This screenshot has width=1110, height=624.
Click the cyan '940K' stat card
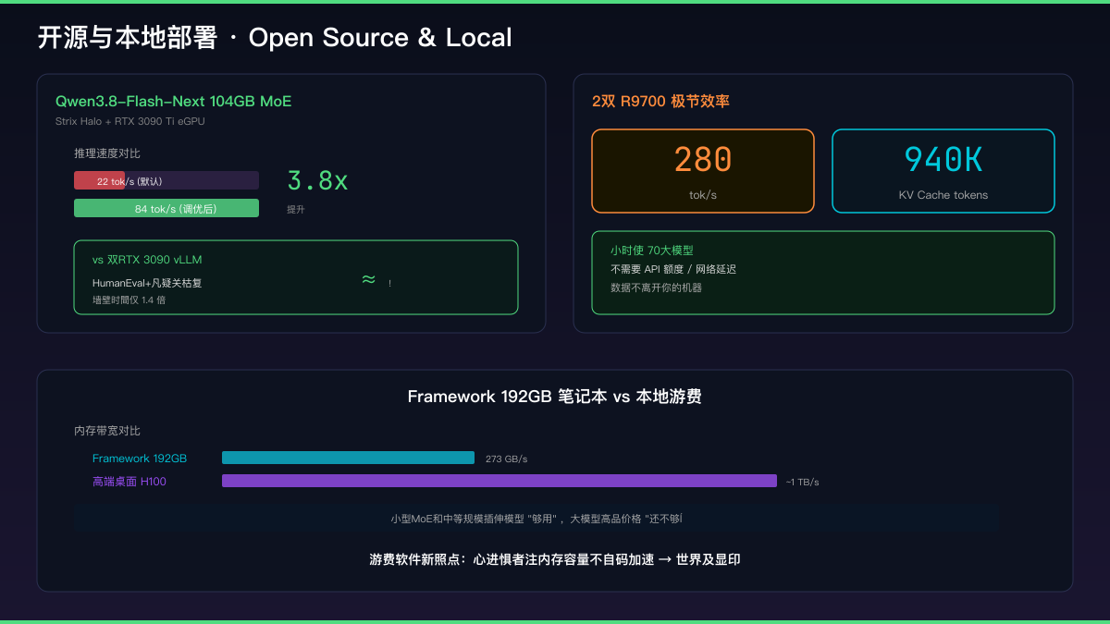[943, 171]
